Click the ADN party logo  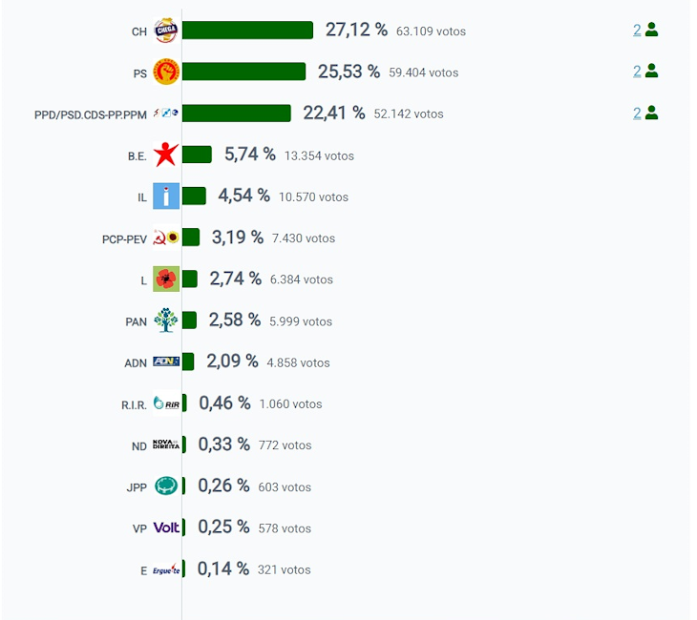(166, 362)
